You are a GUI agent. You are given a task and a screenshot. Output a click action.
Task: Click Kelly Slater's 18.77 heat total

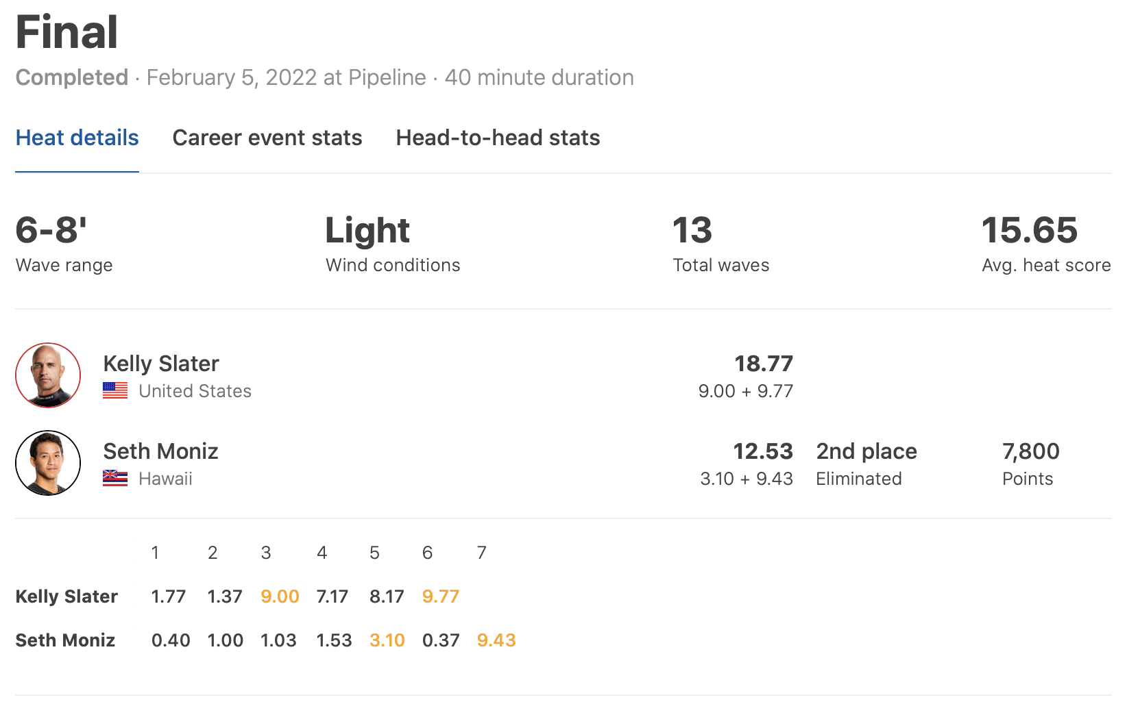pos(764,364)
